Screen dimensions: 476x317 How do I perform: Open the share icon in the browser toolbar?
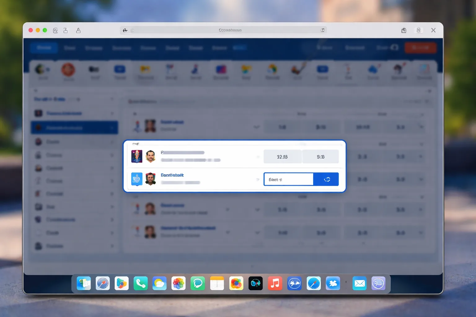tap(78, 30)
